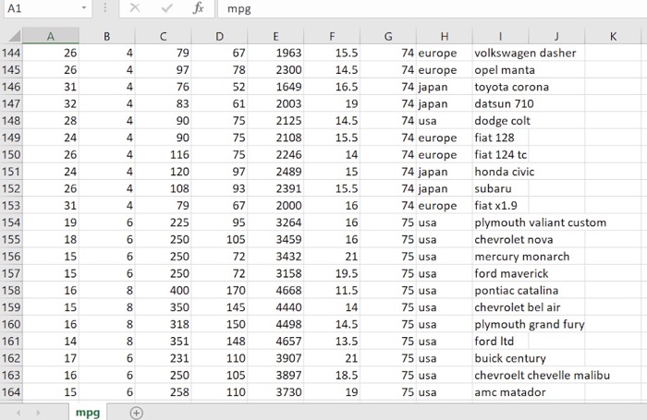The image size is (647, 420).
Task: Click the previous sheet navigation arrow
Action: [x=18, y=413]
